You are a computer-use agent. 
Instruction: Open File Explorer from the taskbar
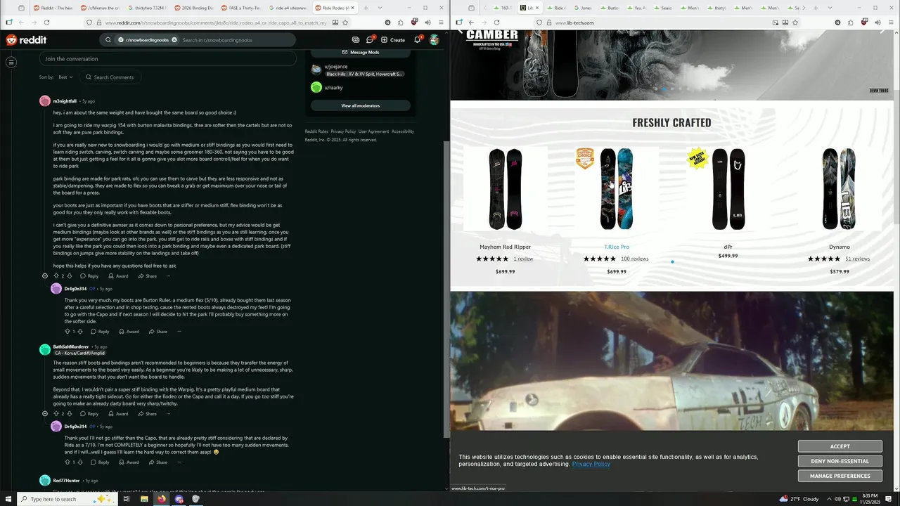(x=144, y=499)
